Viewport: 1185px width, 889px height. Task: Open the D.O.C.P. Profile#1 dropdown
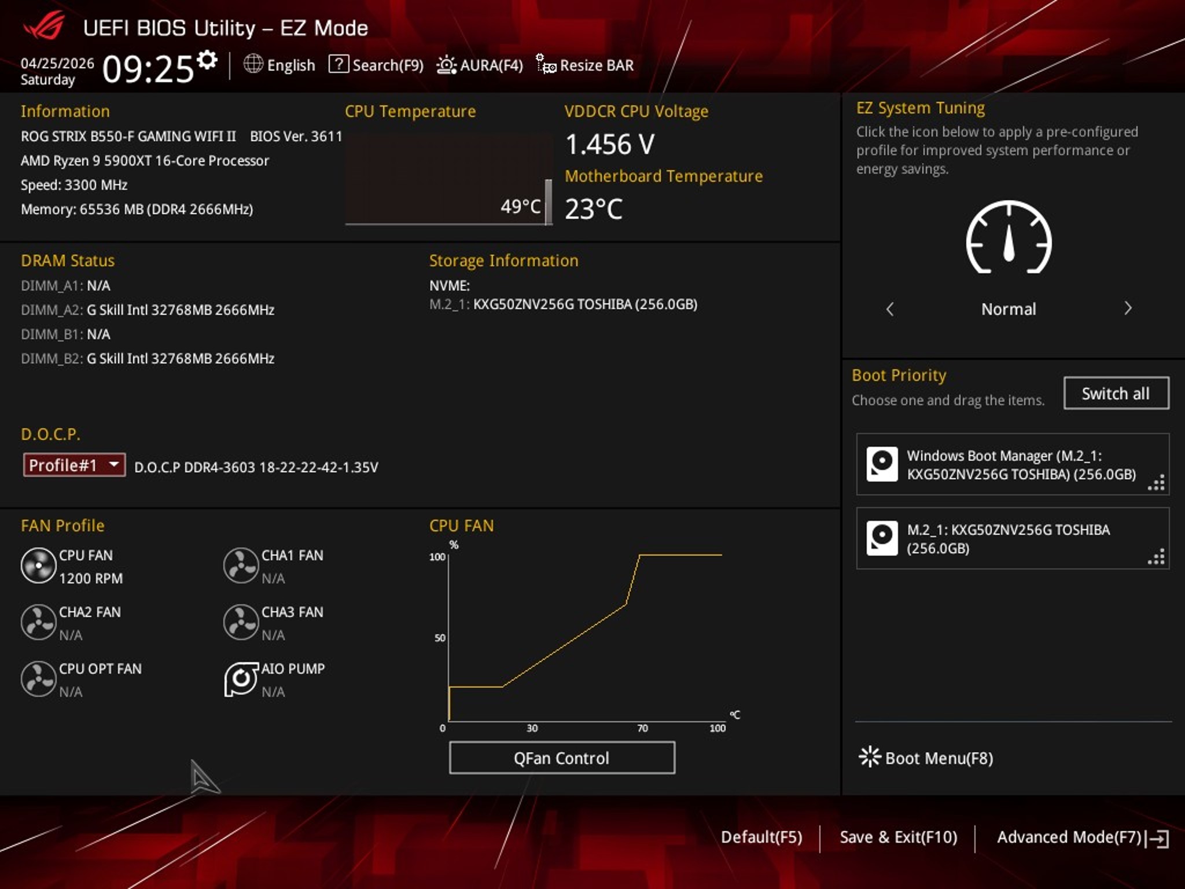pyautogui.click(x=74, y=465)
